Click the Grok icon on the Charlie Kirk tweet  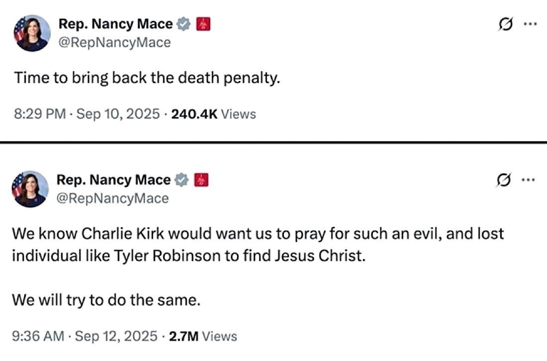504,180
